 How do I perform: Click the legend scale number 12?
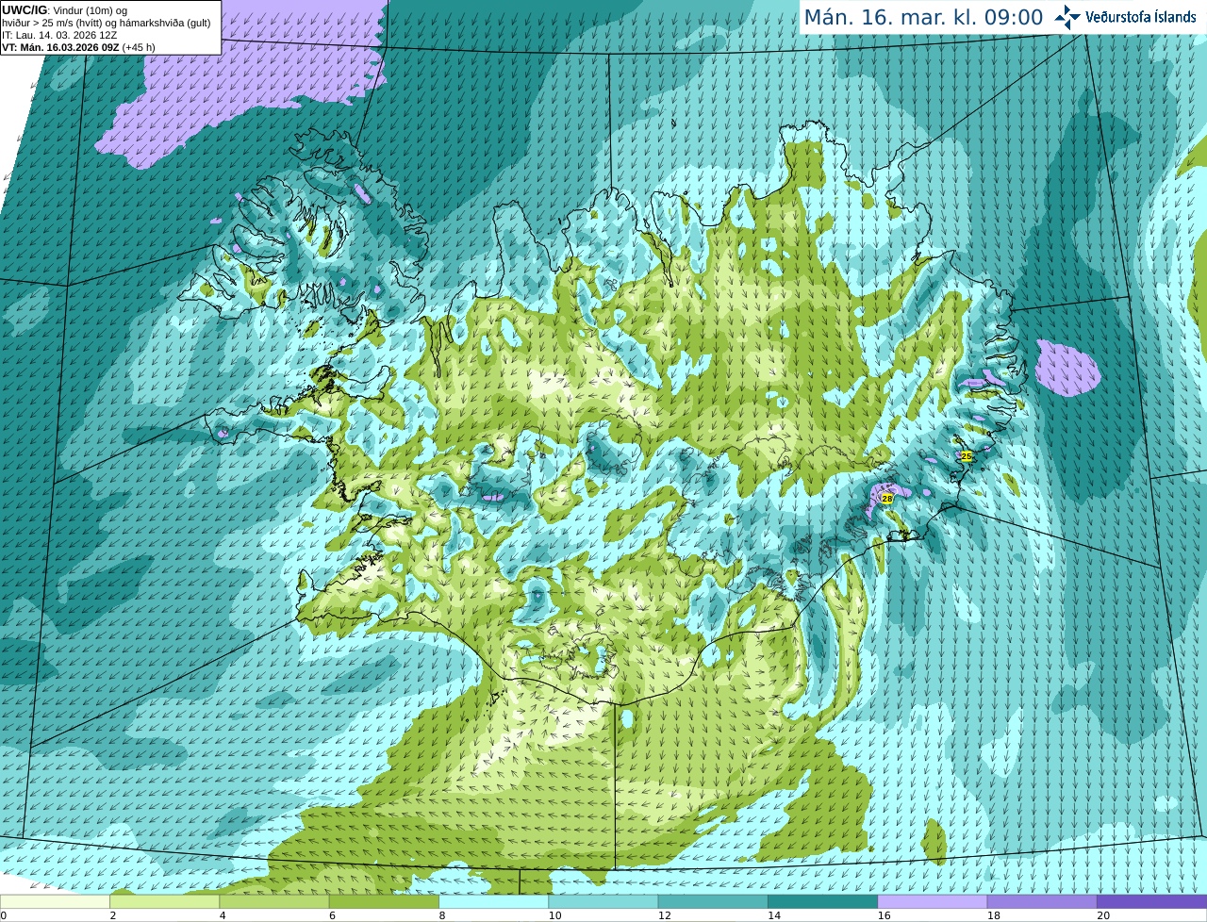pos(664,915)
